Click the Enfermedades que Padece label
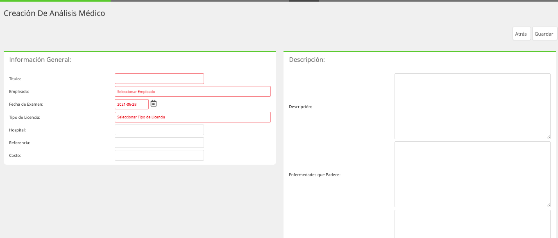558x238 pixels. tap(315, 175)
